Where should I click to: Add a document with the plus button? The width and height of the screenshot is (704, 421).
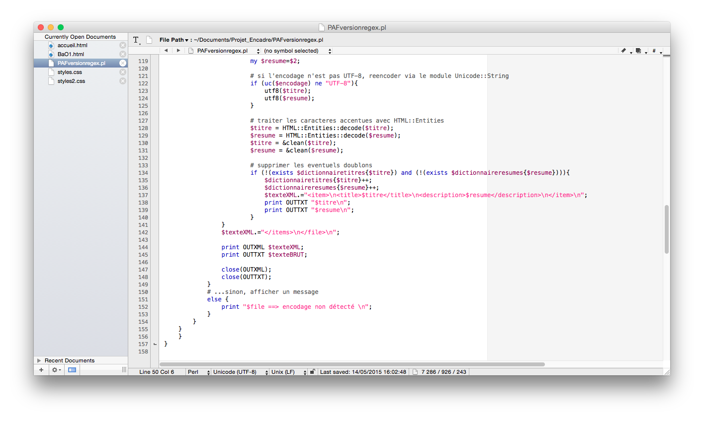pos(41,370)
